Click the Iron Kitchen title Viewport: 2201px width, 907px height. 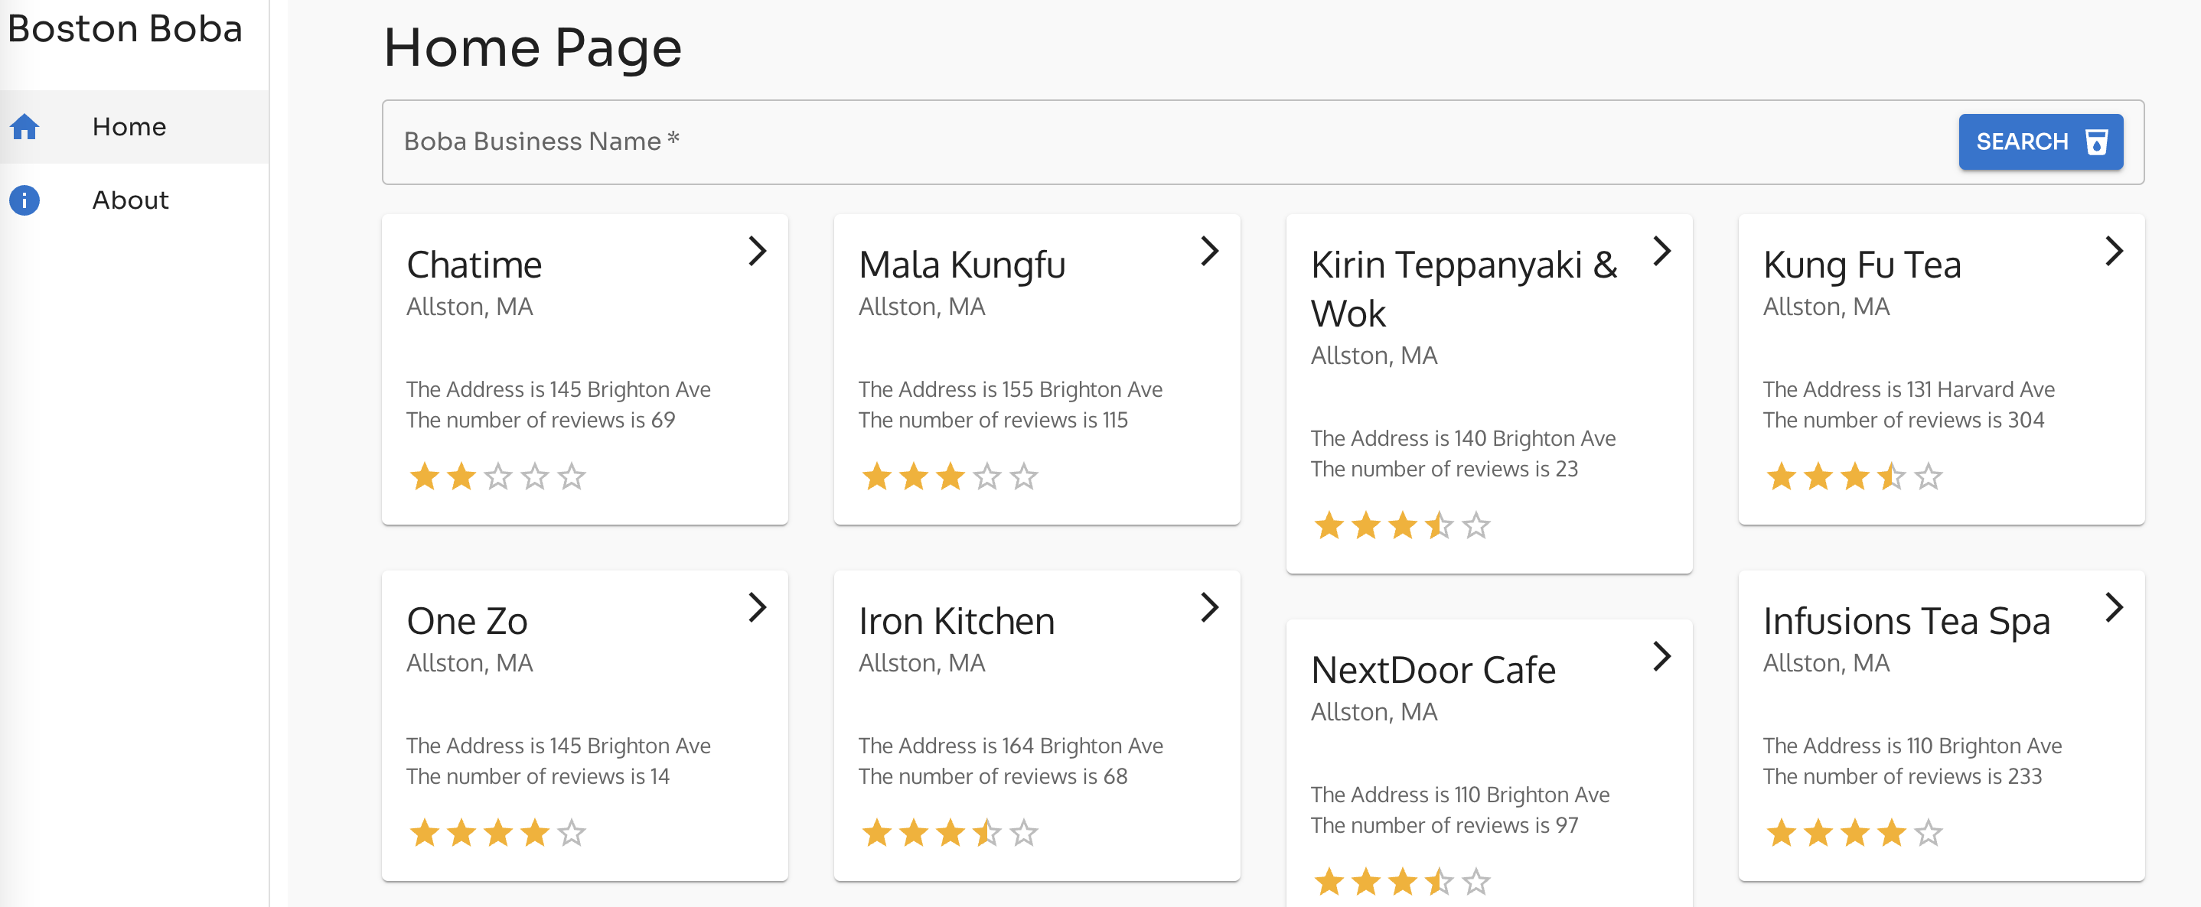tap(957, 621)
